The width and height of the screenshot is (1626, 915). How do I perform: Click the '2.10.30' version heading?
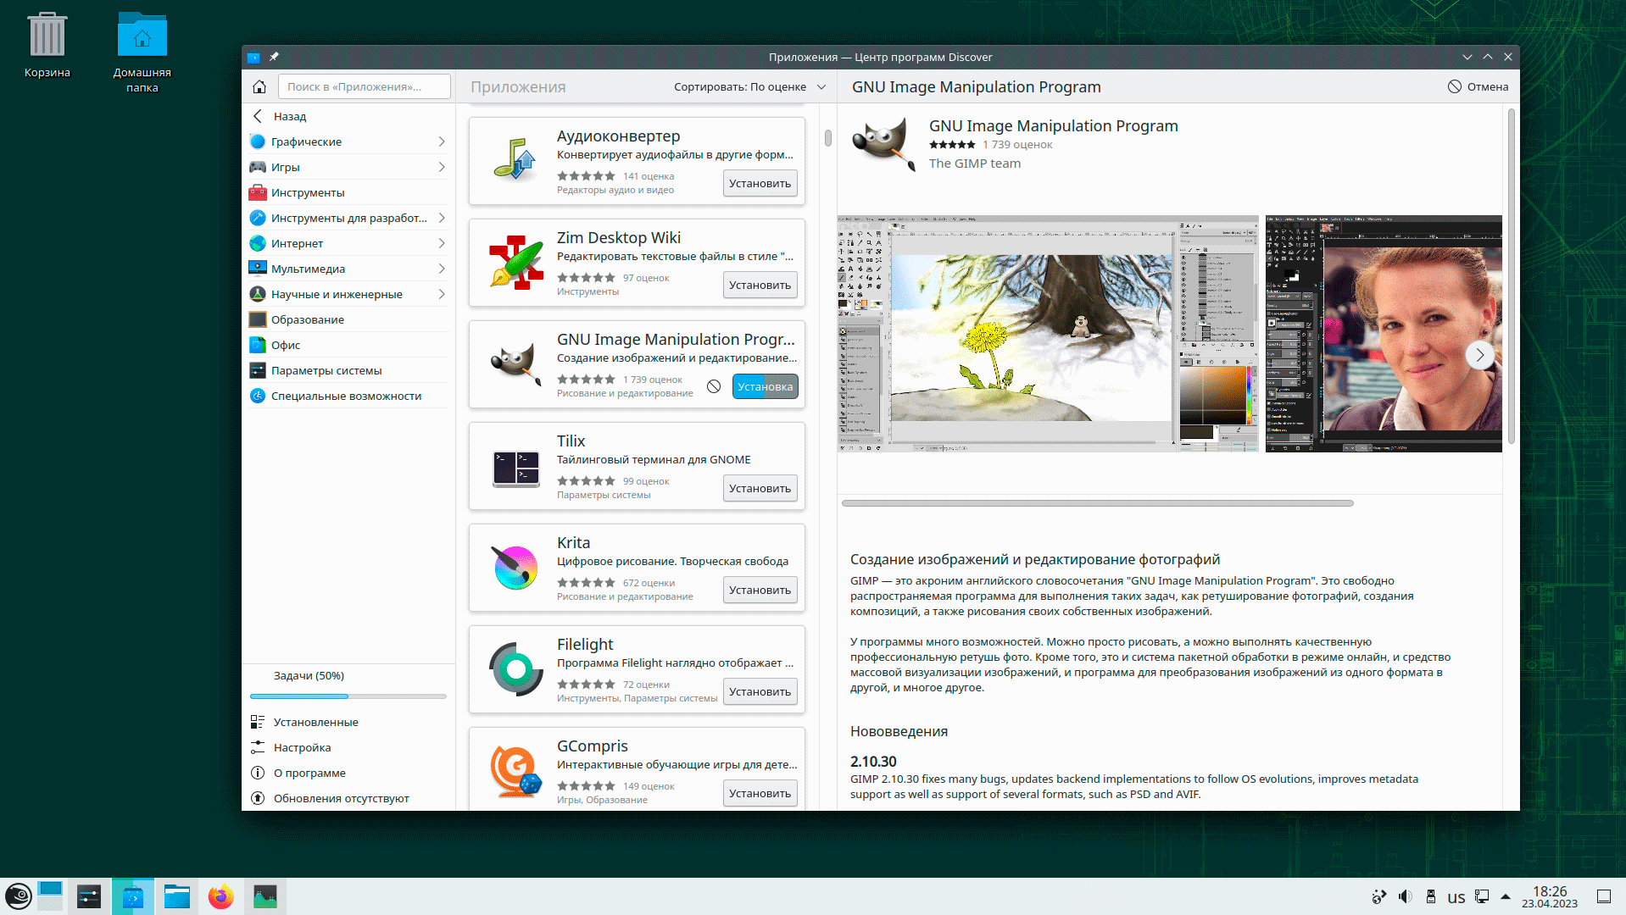873,762
